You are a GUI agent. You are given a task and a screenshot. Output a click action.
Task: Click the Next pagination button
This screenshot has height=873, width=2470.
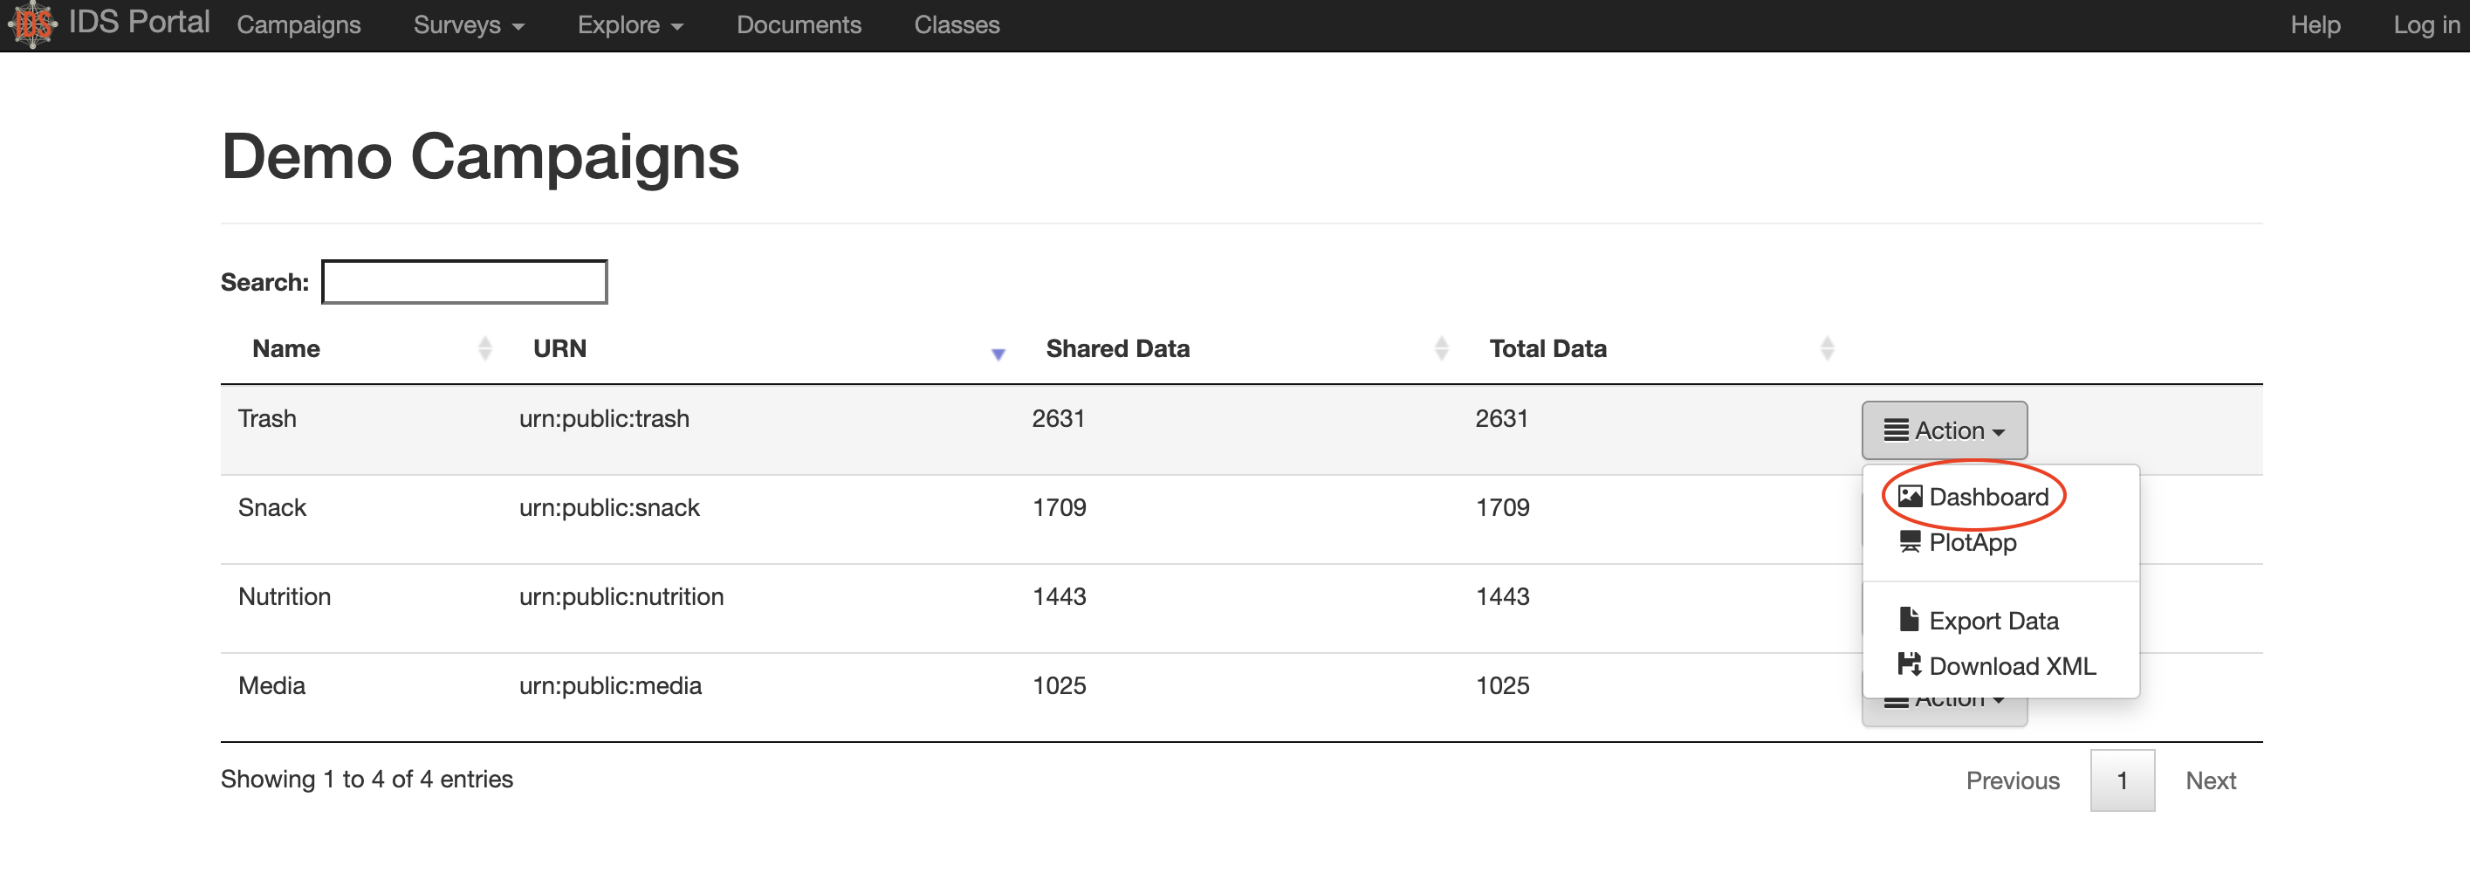tap(2209, 781)
